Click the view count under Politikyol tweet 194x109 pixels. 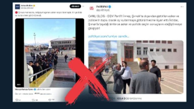coord(129,98)
